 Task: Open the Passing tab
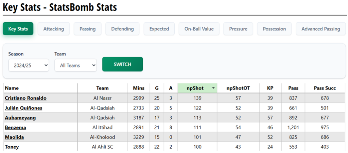[87, 29]
